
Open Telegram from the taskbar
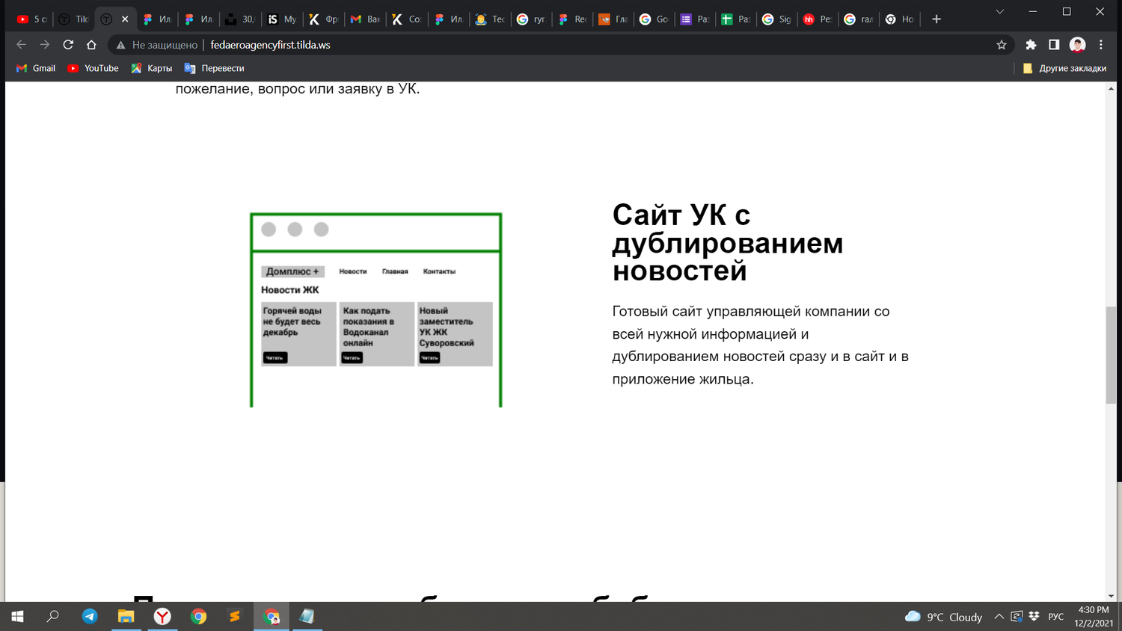point(90,616)
